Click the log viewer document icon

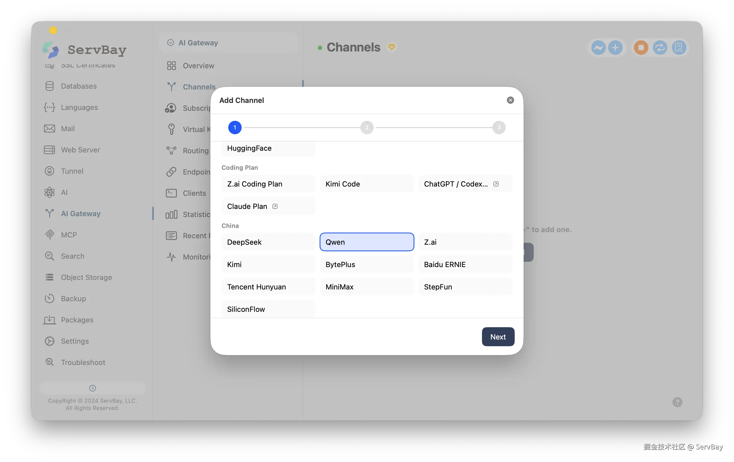pyautogui.click(x=679, y=48)
